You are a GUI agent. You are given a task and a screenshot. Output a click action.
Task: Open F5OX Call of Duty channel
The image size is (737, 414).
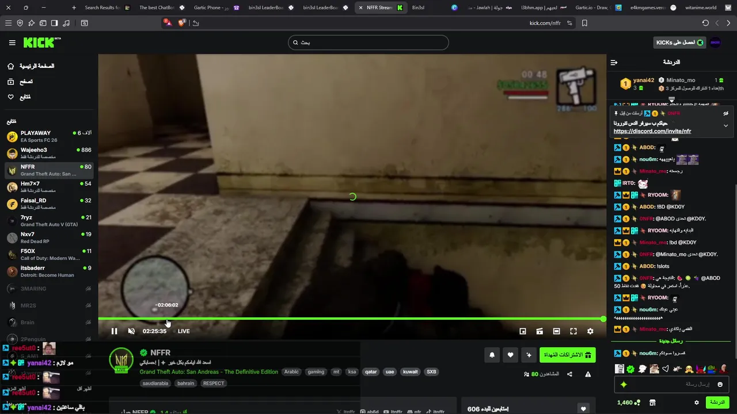49,255
